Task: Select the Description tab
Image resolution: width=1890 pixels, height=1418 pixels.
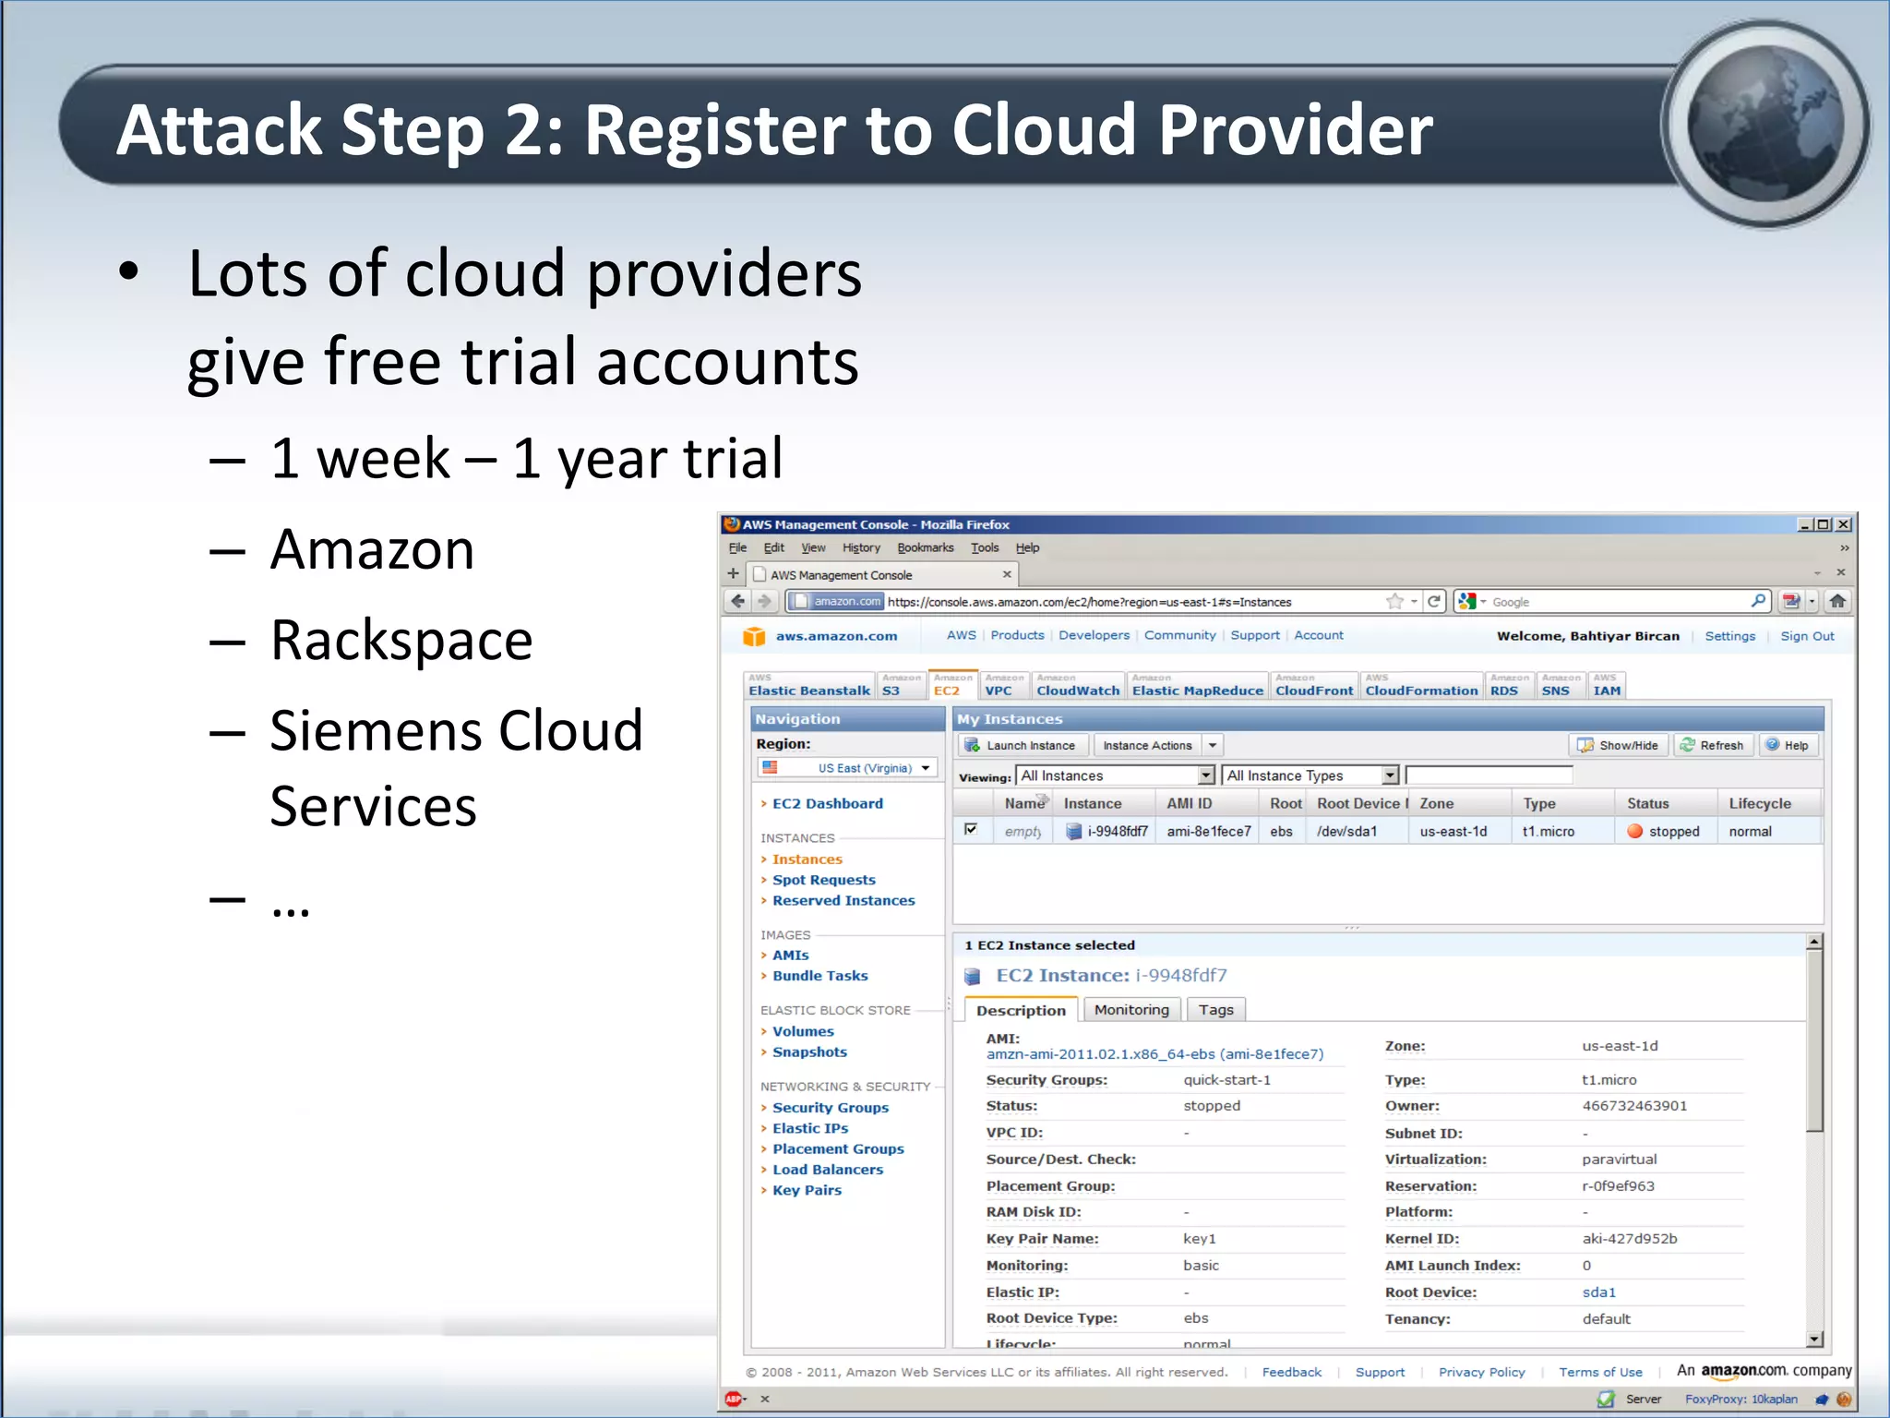Action: coord(1021,1010)
